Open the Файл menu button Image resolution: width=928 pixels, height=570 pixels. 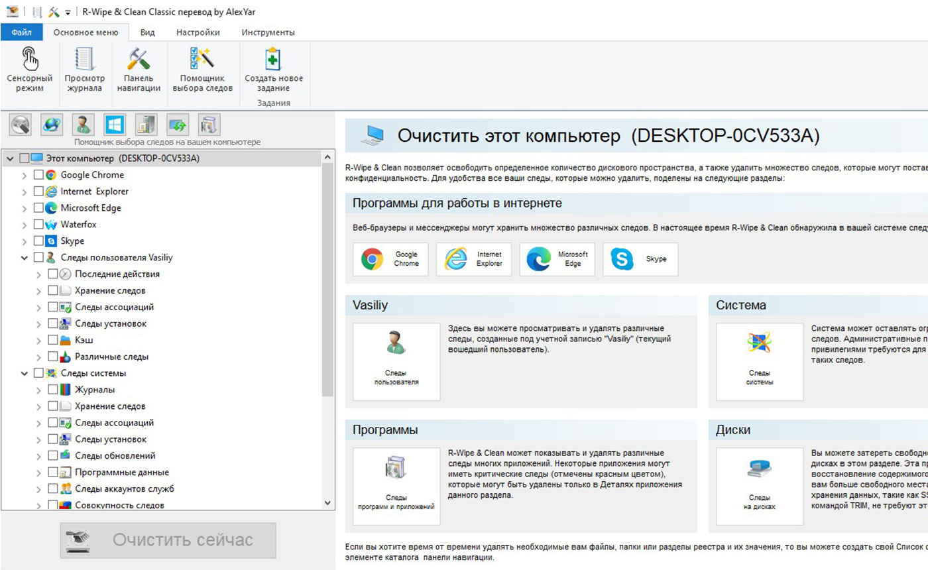[21, 32]
